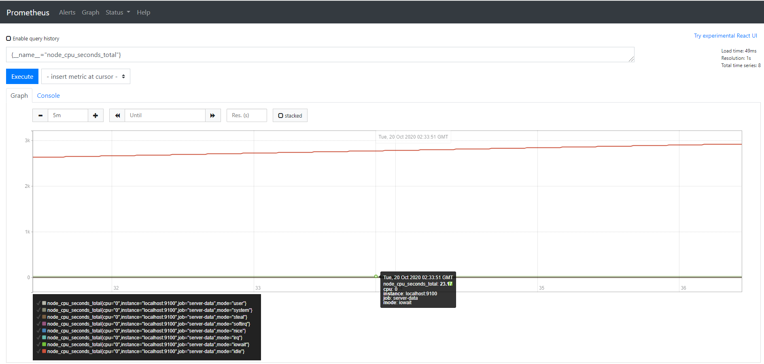
Task: Click the blue nice series legend square
Action: click(x=44, y=331)
